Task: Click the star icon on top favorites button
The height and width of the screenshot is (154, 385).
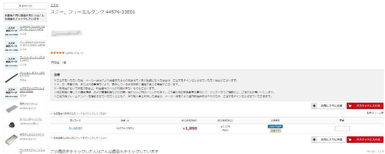Action: 314,106
